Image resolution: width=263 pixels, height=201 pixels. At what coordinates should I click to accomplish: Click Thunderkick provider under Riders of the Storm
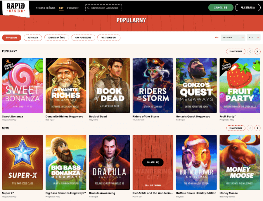pyautogui.click(x=139, y=120)
